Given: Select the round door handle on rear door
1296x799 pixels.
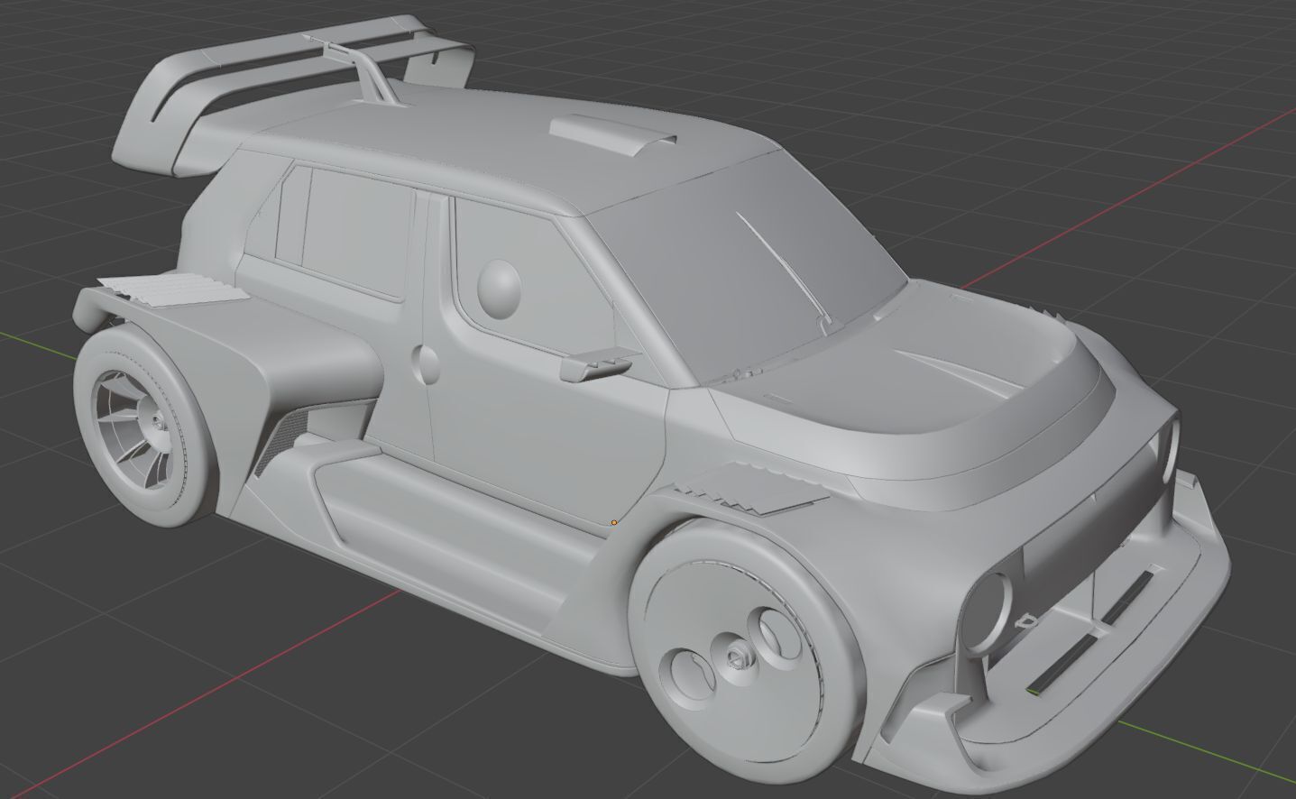Looking at the screenshot, I should [x=424, y=363].
